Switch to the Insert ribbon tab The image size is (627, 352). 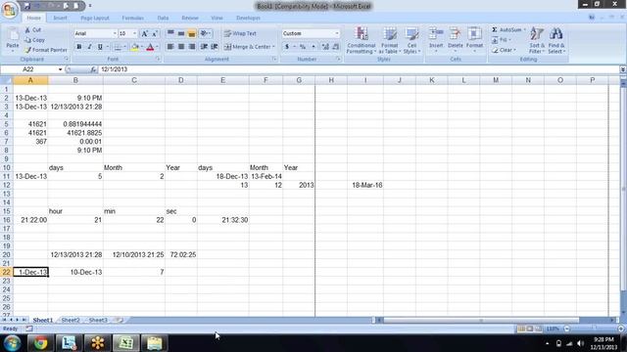click(61, 18)
